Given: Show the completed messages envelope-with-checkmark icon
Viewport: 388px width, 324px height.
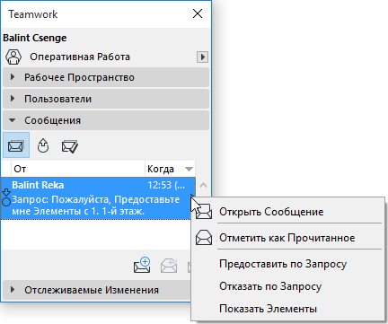Looking at the screenshot, I should click(70, 146).
